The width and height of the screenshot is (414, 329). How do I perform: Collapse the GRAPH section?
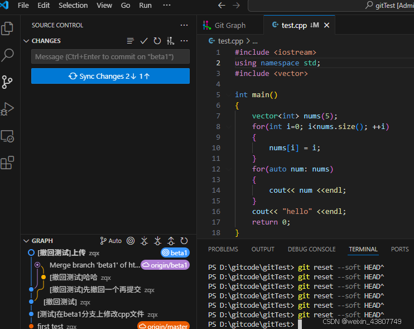pos(26,241)
